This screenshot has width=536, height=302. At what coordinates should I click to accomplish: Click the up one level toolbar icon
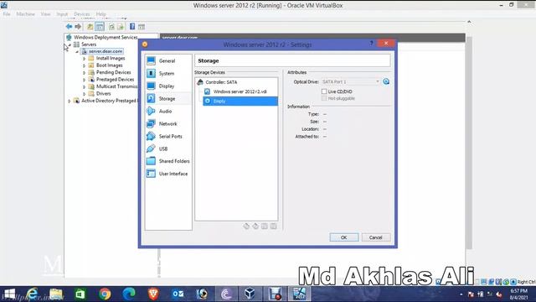point(90,26)
